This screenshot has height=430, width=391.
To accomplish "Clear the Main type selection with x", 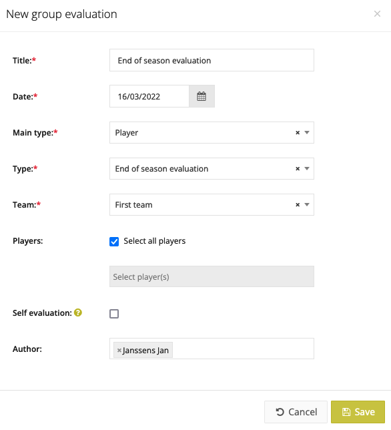I will pos(298,133).
